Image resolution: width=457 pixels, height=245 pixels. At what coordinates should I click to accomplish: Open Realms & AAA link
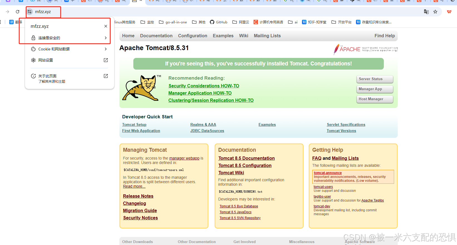tap(203, 125)
